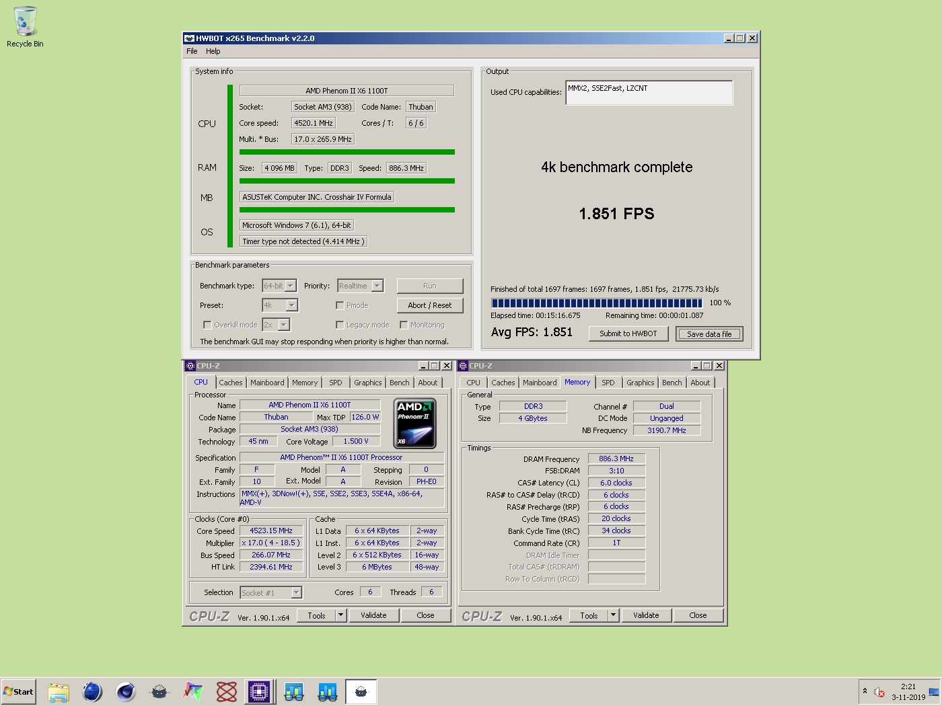Show hidden tray icons chevron

(865, 691)
